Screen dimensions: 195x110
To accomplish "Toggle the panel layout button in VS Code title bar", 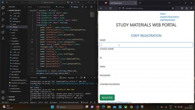I will (72, 2).
